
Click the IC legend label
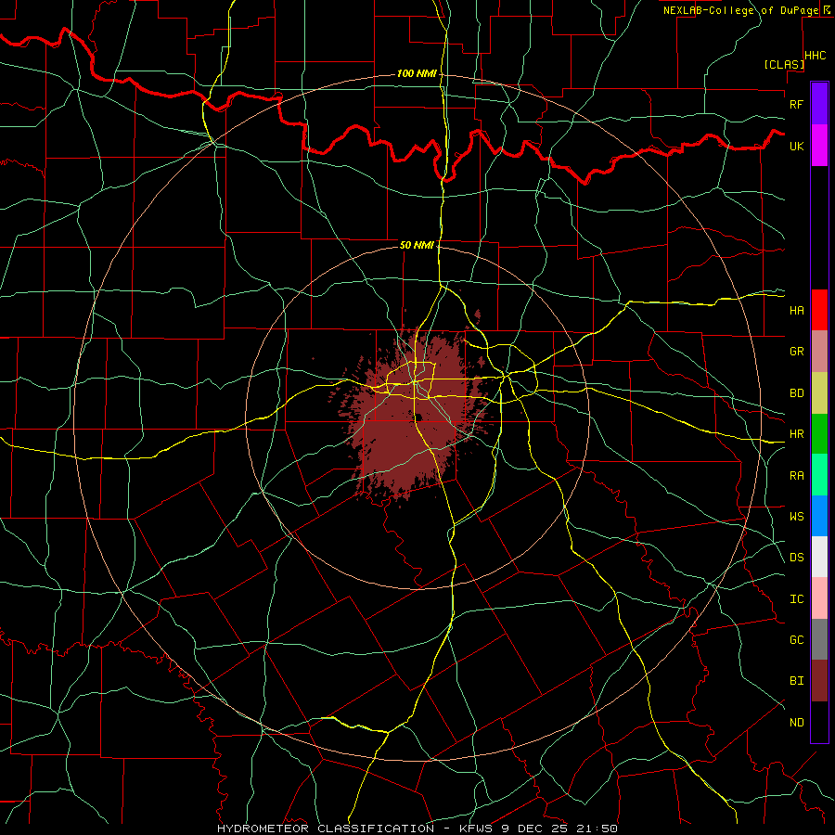coord(796,599)
